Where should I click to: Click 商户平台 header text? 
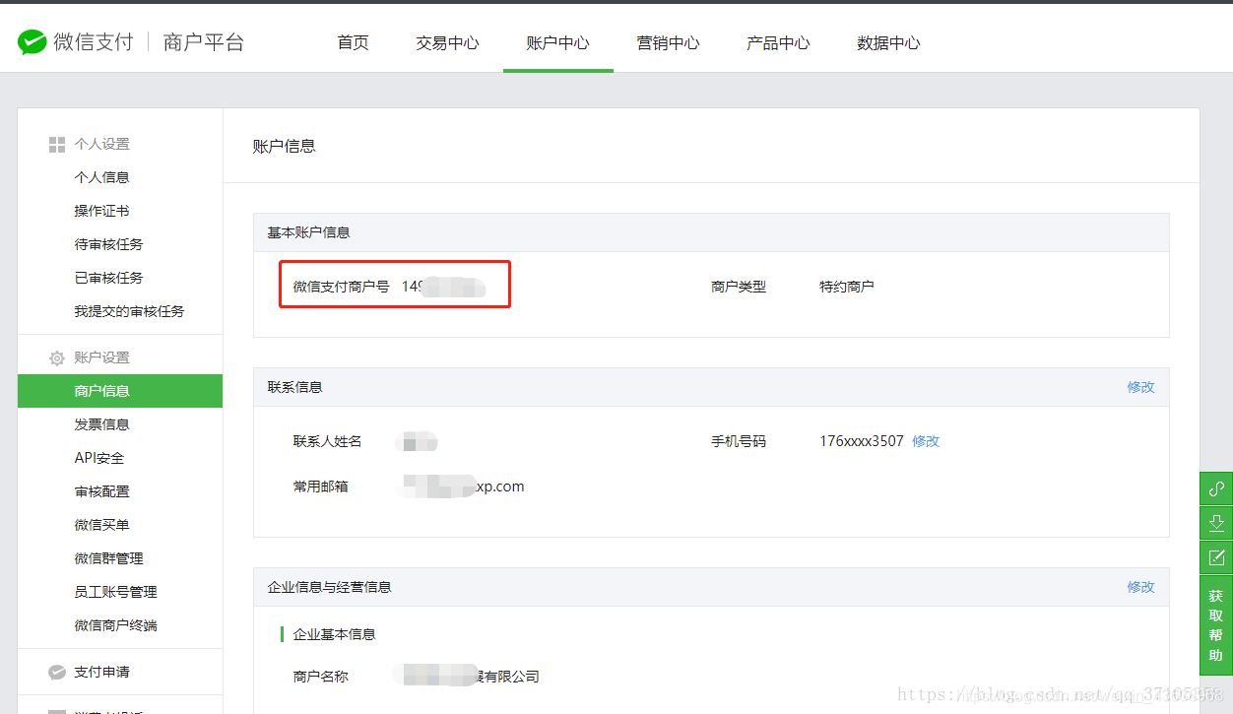tap(204, 42)
